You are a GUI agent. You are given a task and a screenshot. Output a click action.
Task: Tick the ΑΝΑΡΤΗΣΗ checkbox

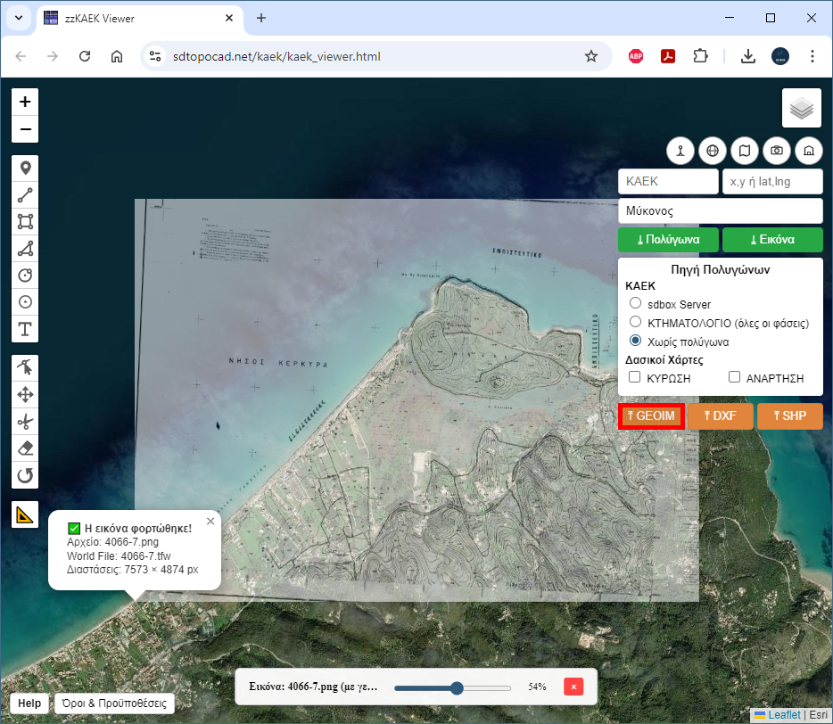pos(735,377)
